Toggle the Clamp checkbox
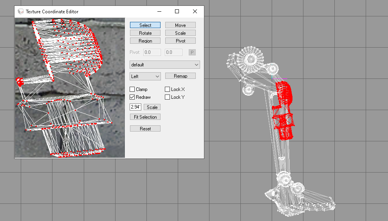The image size is (388, 221). point(132,89)
